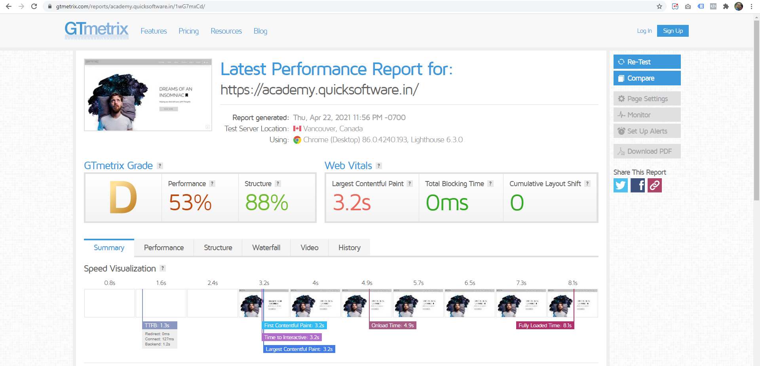Bookmark this page with the star icon
The width and height of the screenshot is (760, 366).
coord(659,6)
